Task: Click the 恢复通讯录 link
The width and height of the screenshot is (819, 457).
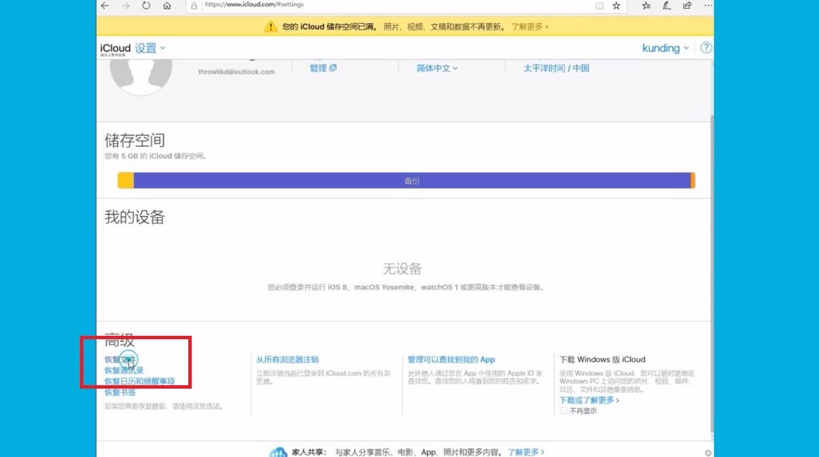Action: point(124,370)
